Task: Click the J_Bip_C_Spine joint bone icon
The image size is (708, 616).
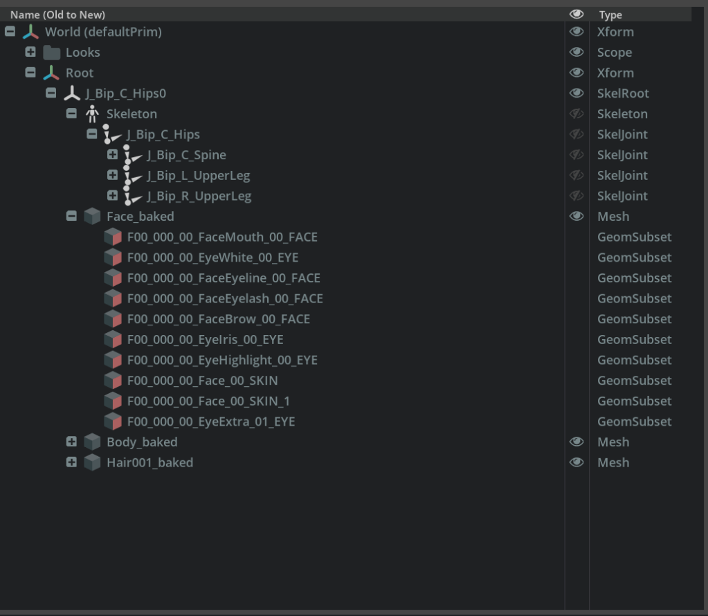Action: coord(131,156)
